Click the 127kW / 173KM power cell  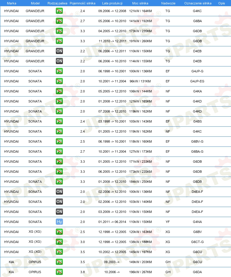point(140,151)
